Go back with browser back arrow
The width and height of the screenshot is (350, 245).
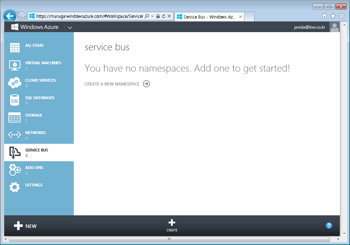pyautogui.click(x=9, y=16)
